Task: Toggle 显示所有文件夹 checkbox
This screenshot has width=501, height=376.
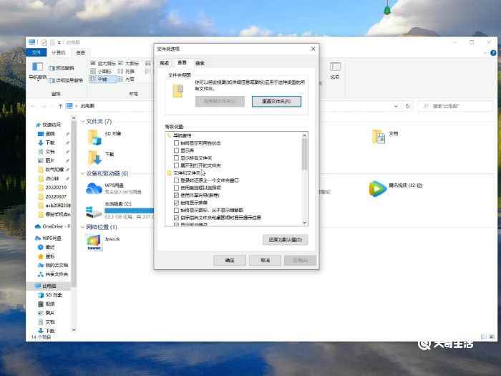Action: pos(176,158)
